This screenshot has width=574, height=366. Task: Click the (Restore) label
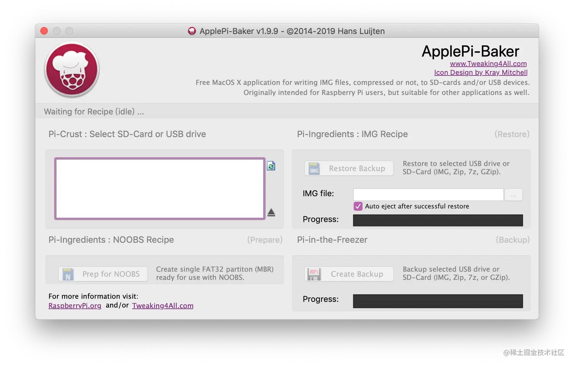tap(512, 134)
